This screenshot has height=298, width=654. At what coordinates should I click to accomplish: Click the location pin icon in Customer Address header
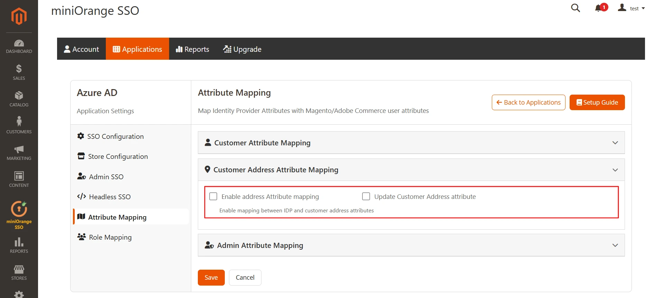(208, 169)
